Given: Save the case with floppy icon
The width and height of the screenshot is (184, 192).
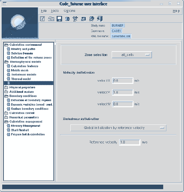Looking at the screenshot, I should coord(59,19).
